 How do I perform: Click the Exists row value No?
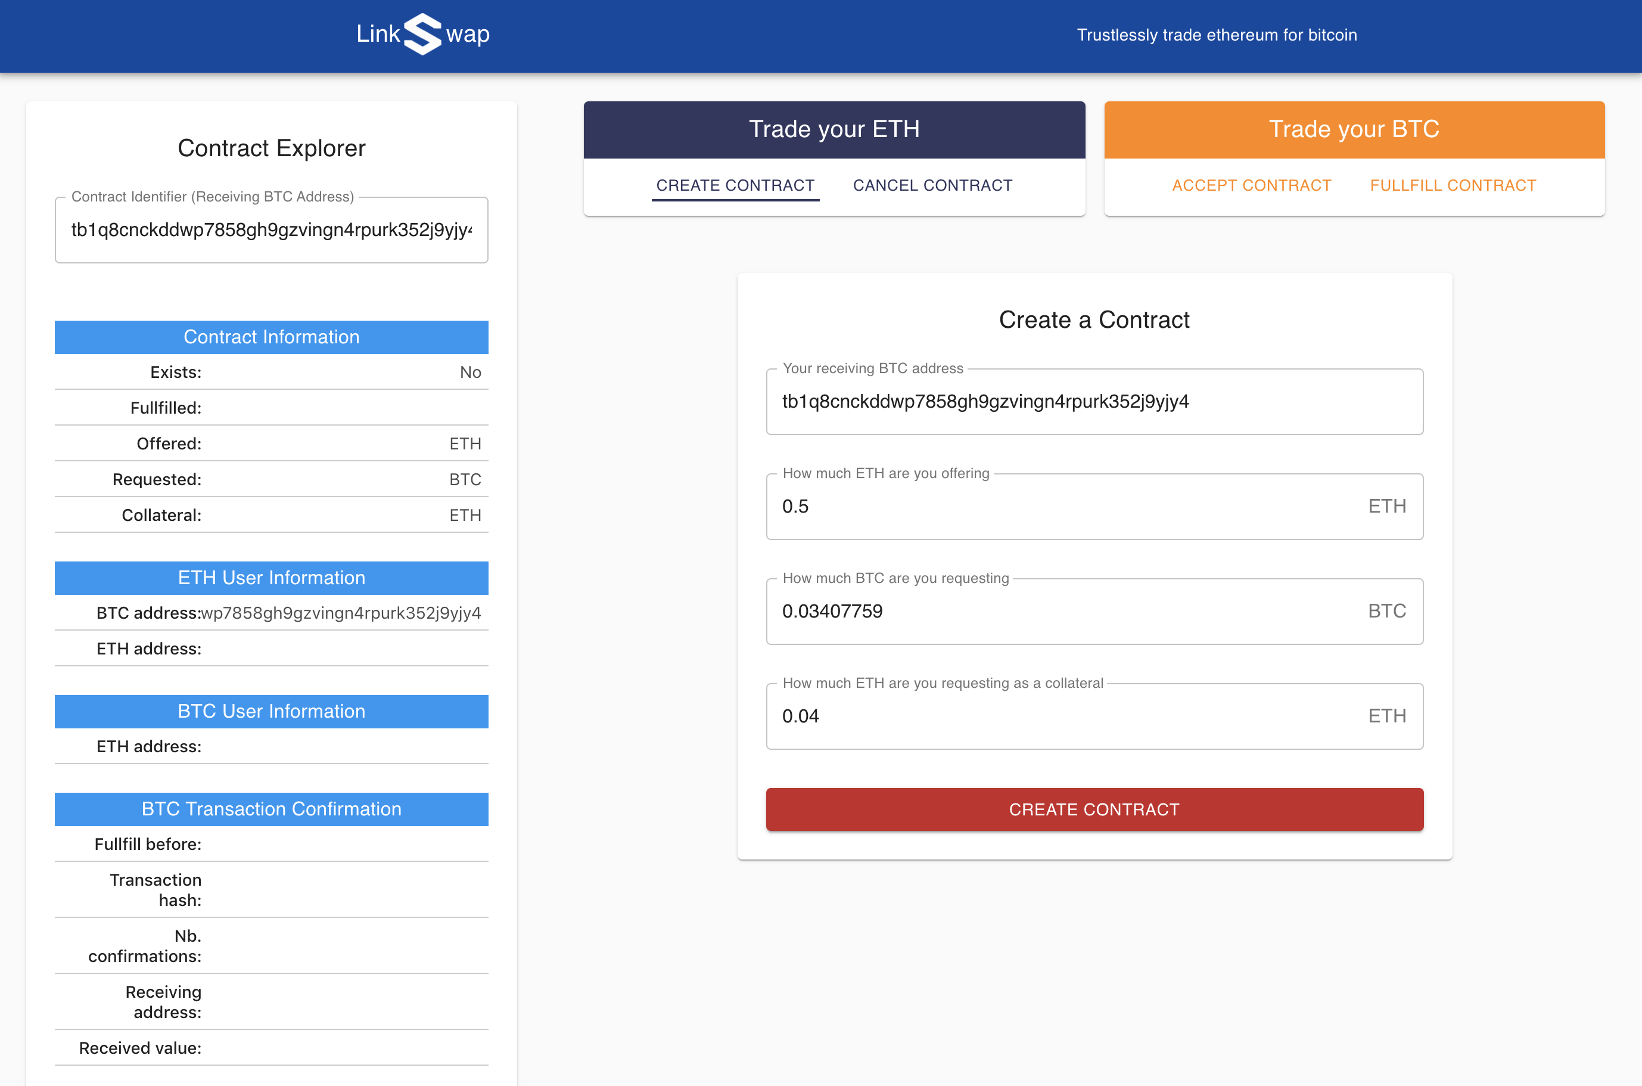[470, 373]
